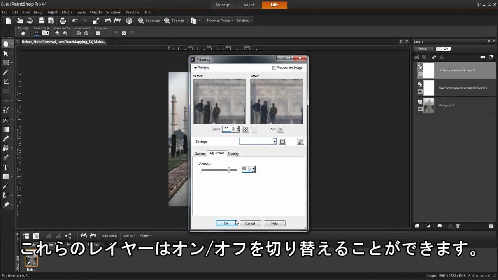The width and height of the screenshot is (498, 280).
Task: Undo the last action
Action: tap(74, 21)
